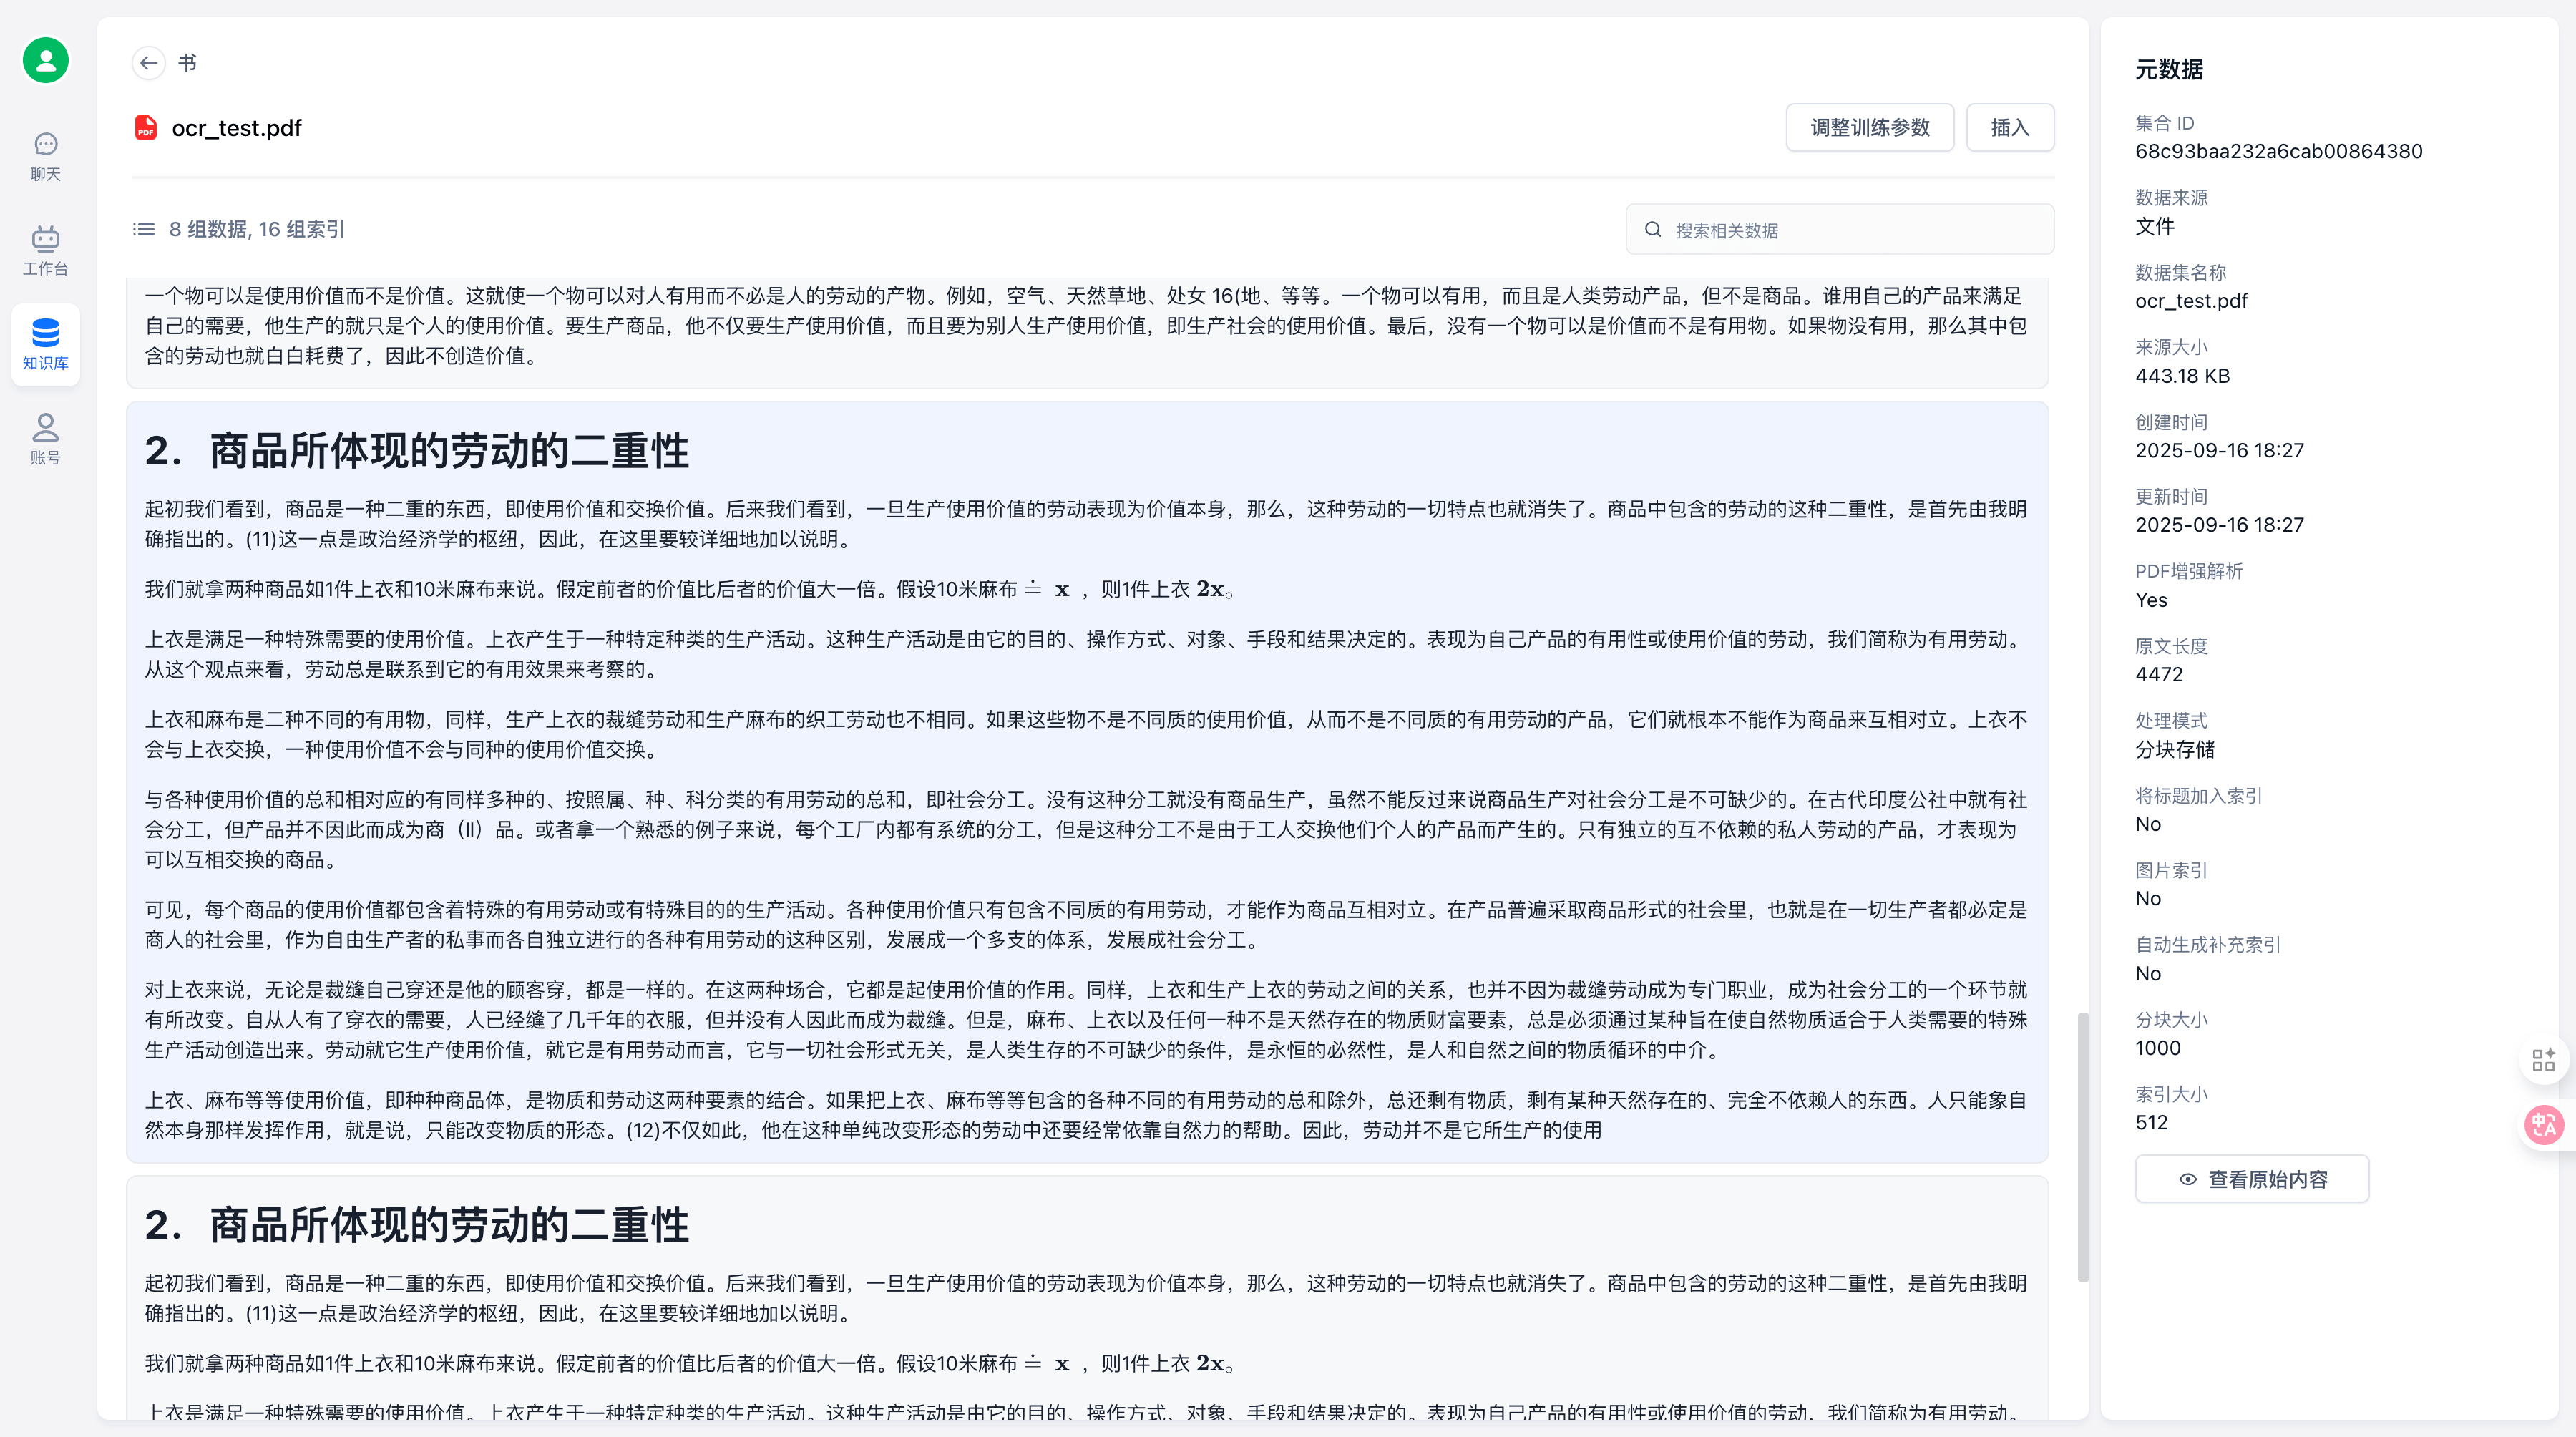
Task: Open the 账号 account section in sidebar
Action: pyautogui.click(x=45, y=438)
